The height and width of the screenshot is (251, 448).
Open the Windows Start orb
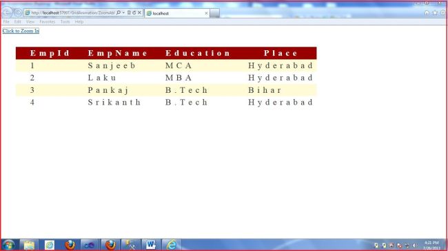pyautogui.click(x=8, y=245)
